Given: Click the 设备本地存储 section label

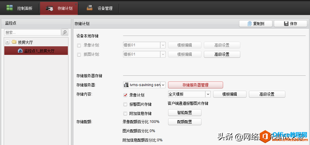Looking at the screenshot, I should [x=88, y=36].
